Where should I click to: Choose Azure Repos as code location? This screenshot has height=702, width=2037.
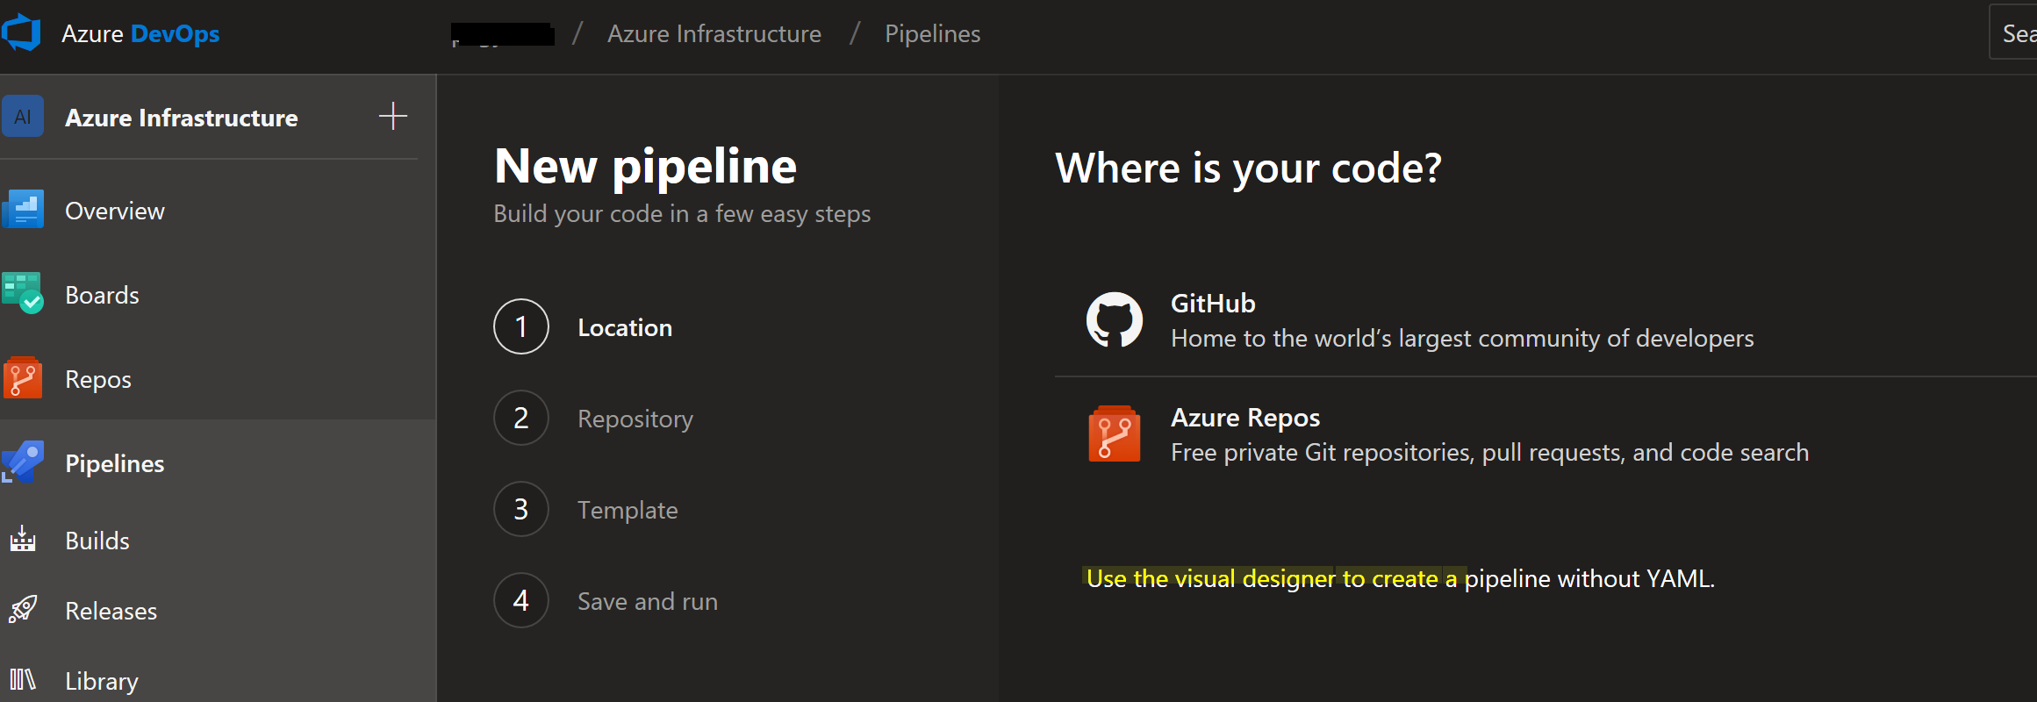tap(1546, 434)
